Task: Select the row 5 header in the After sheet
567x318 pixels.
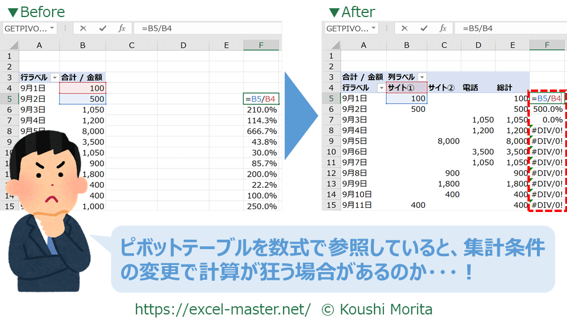Action: coord(331,98)
